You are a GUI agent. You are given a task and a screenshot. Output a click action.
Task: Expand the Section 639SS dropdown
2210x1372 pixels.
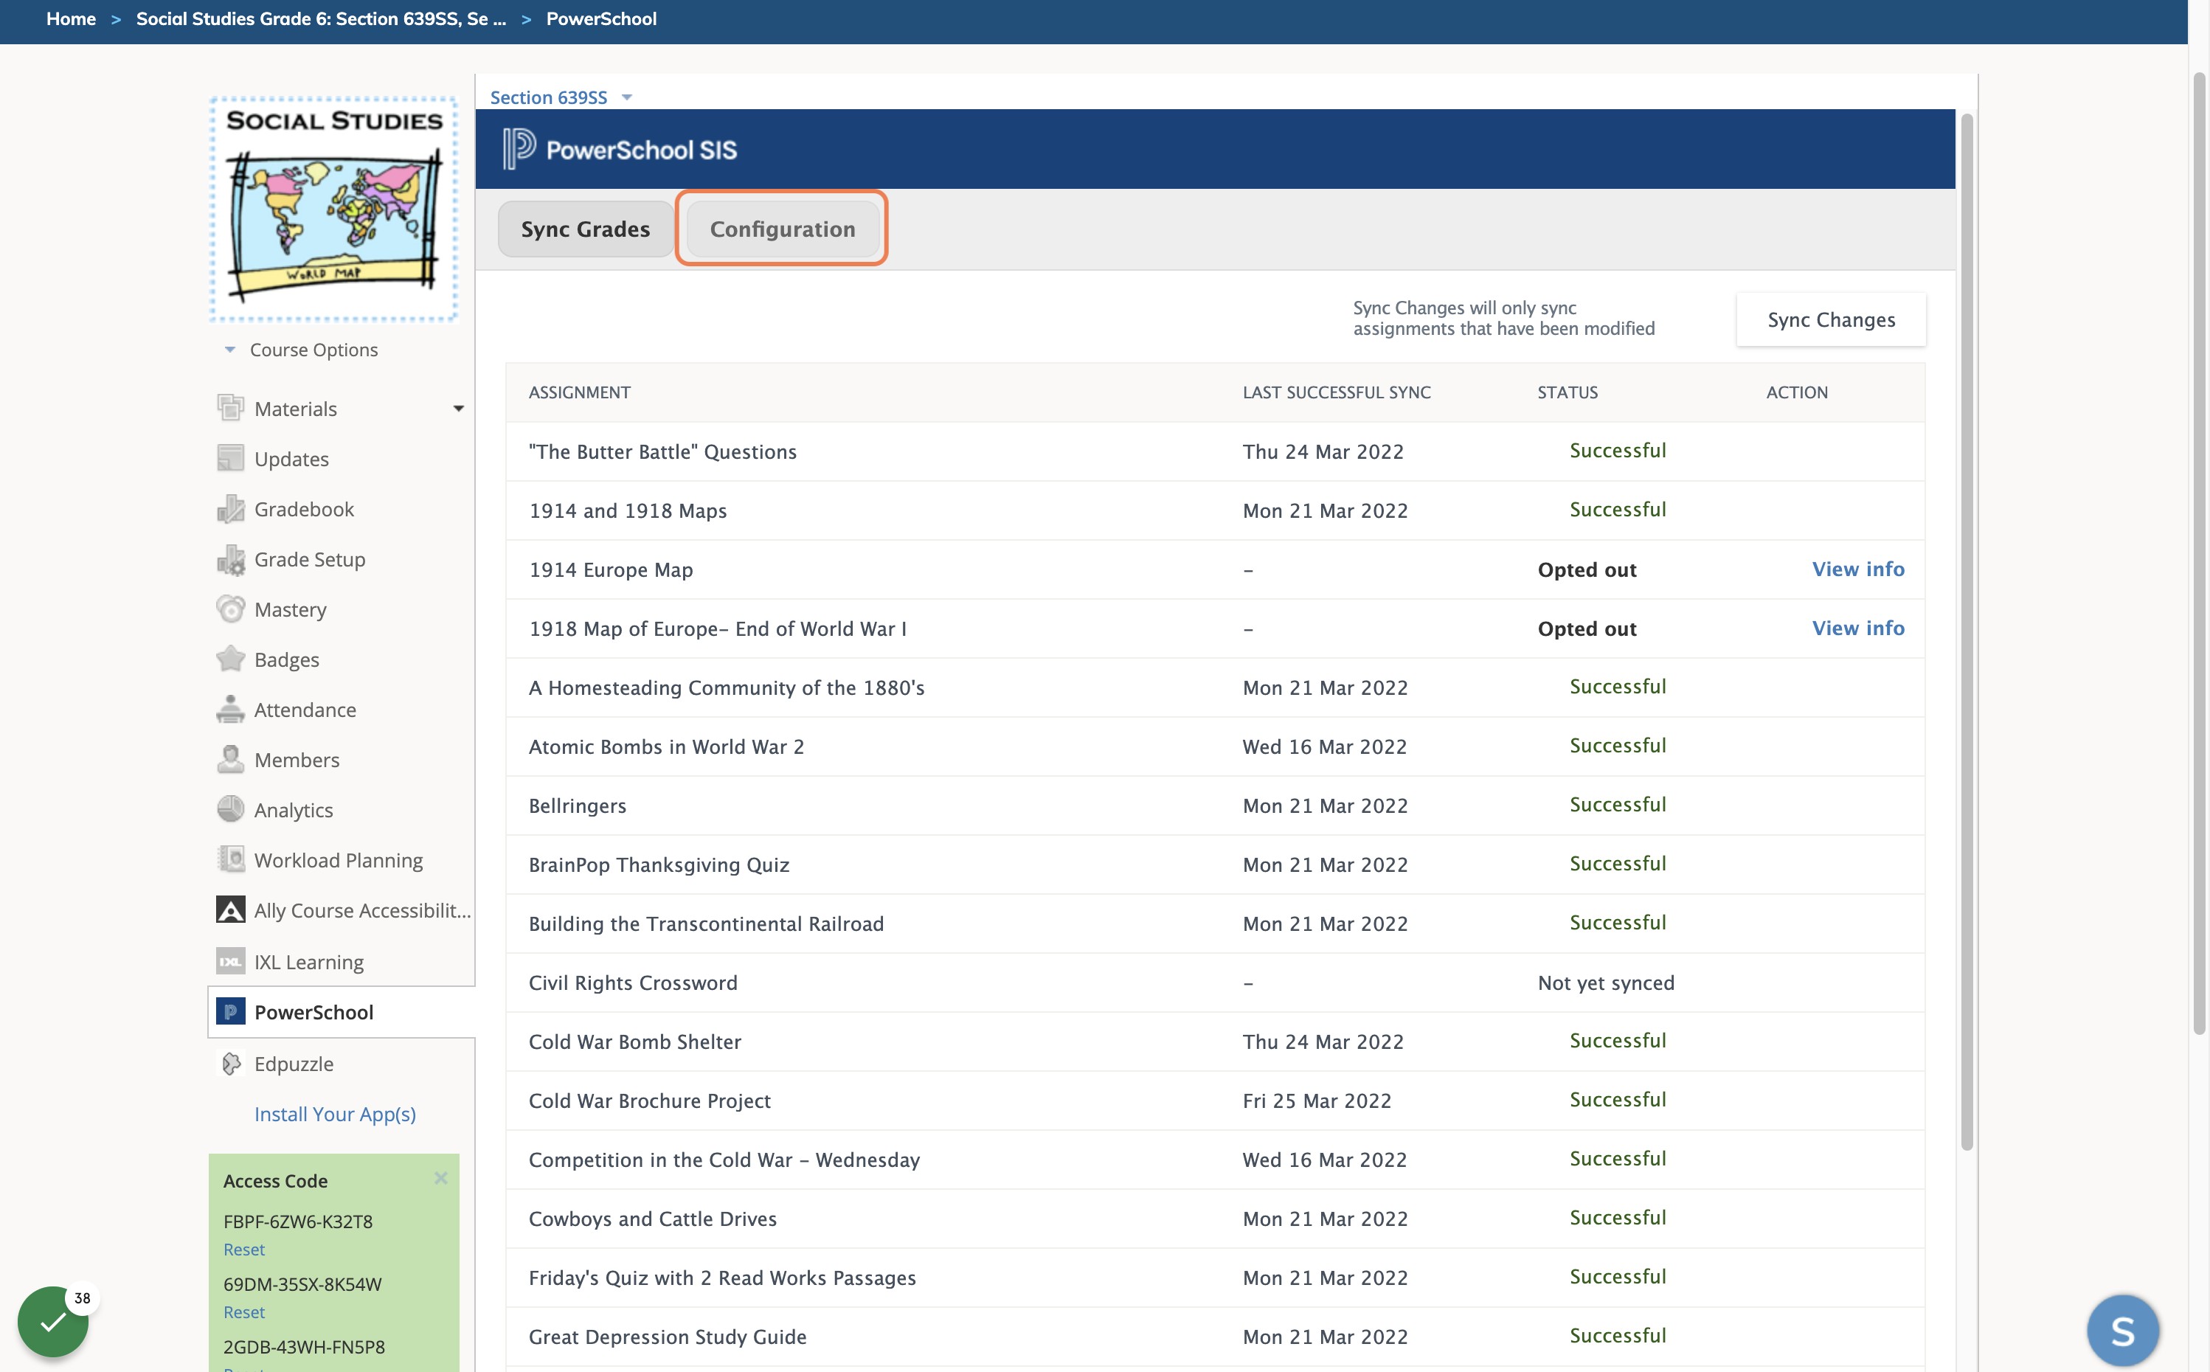(x=561, y=97)
